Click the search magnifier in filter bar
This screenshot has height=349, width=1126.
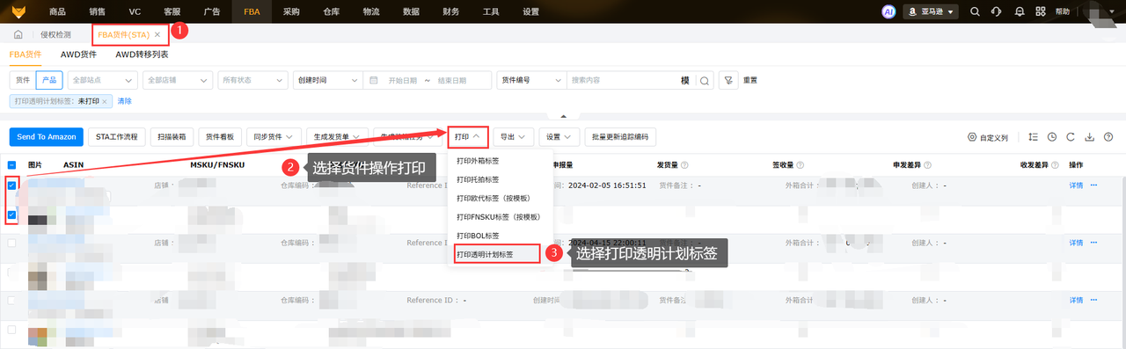tap(704, 80)
